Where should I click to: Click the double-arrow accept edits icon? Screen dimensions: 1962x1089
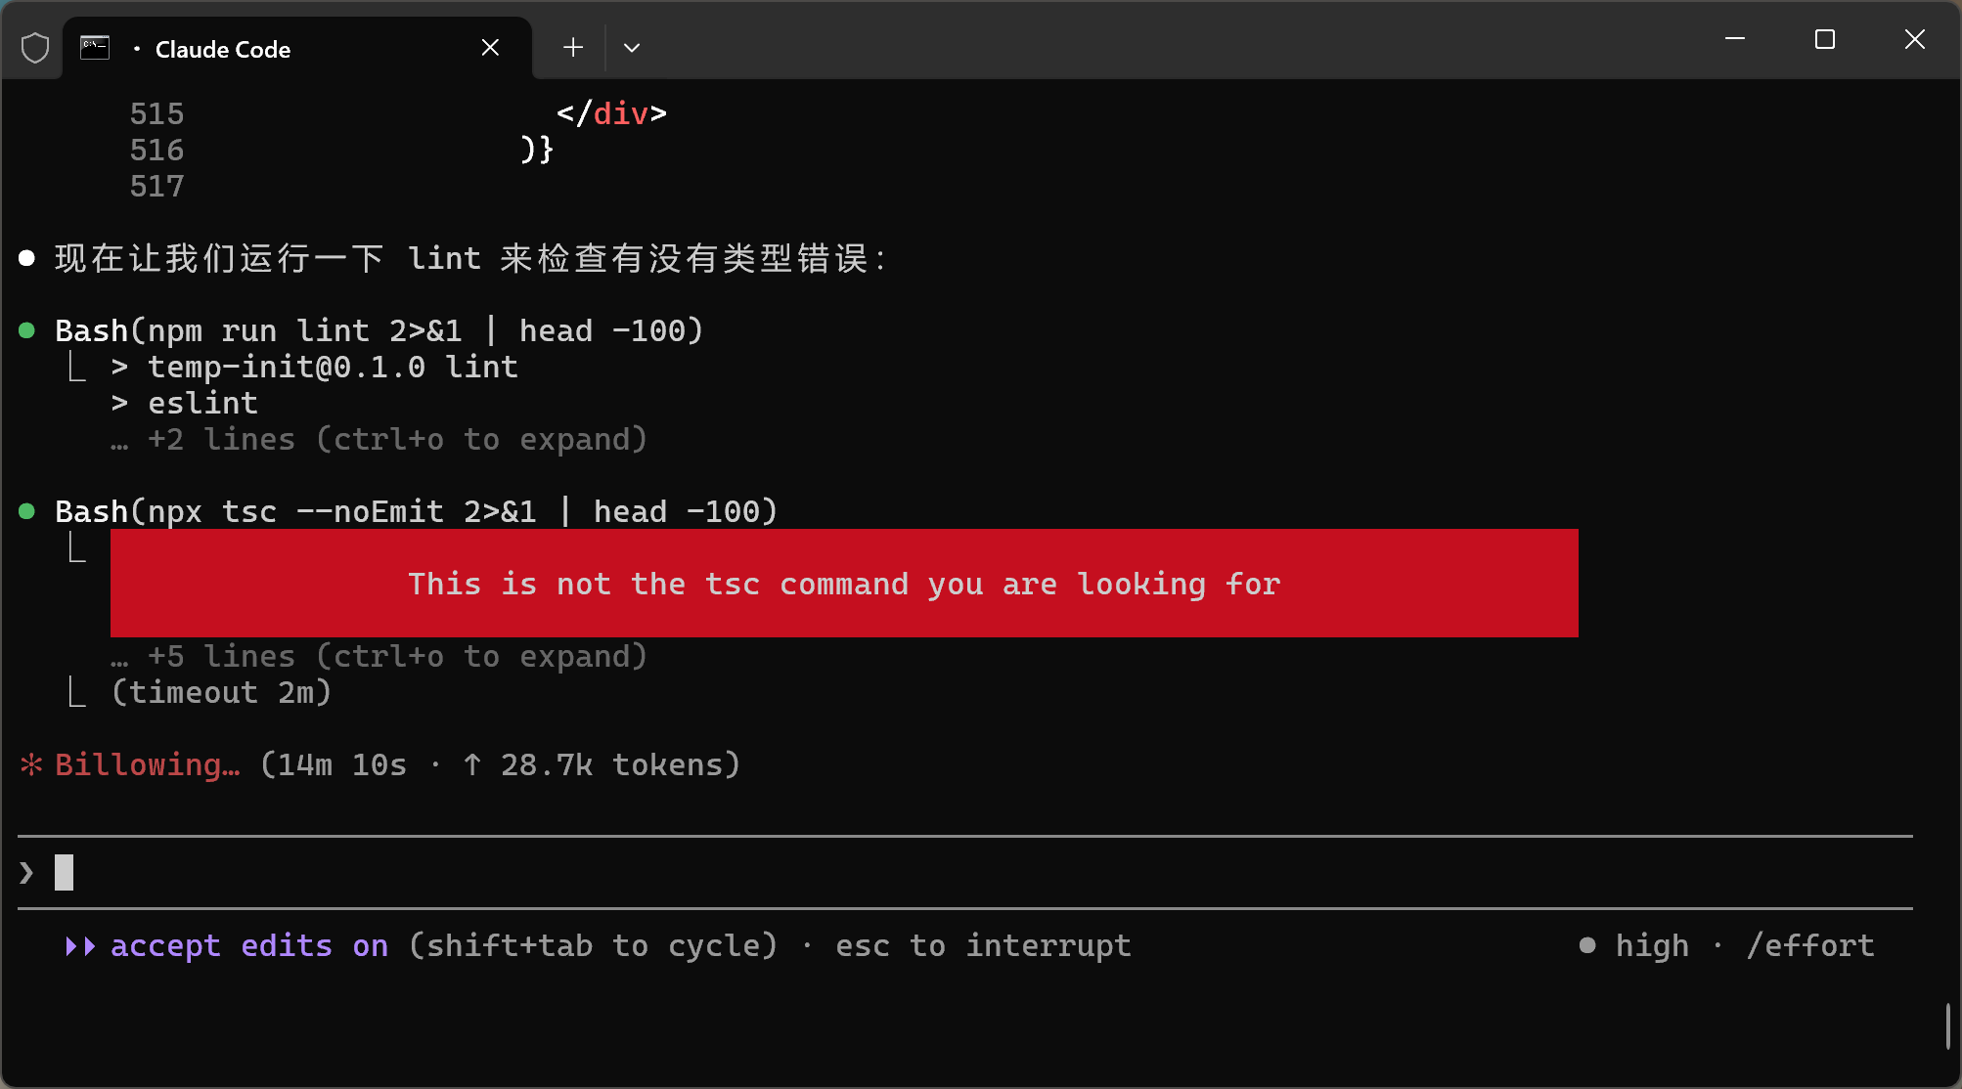pos(80,946)
